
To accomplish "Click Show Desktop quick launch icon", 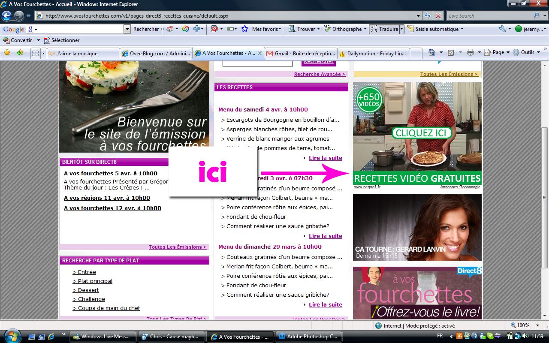I will tap(32, 337).
